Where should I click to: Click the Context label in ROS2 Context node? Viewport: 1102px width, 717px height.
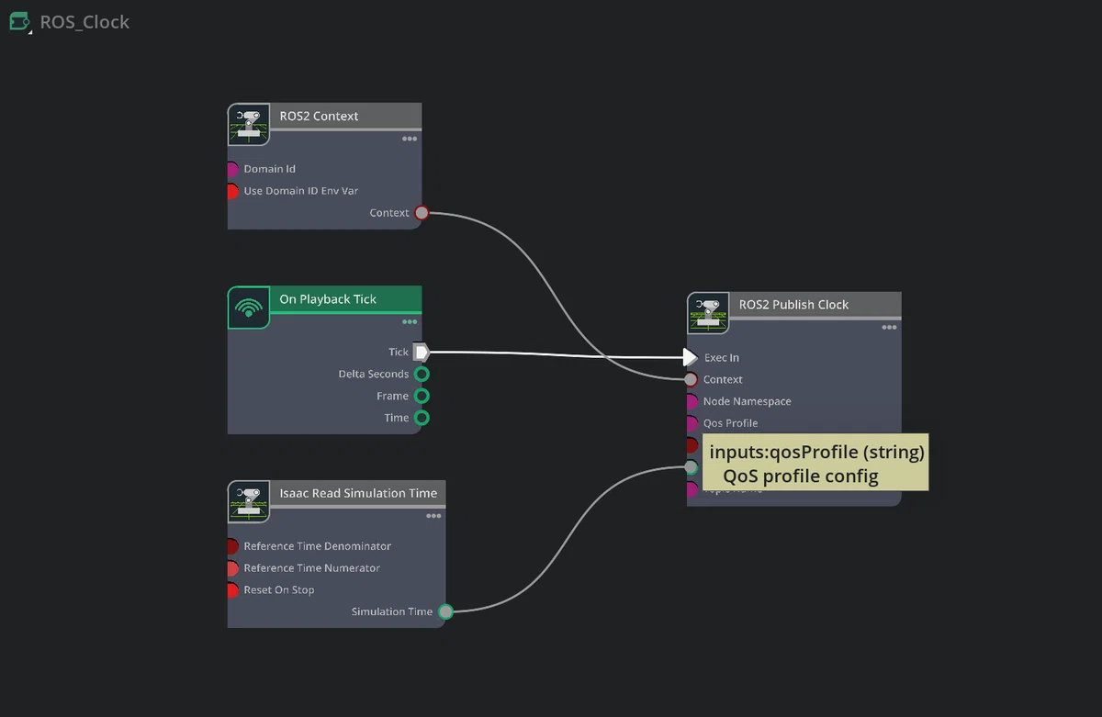389,213
